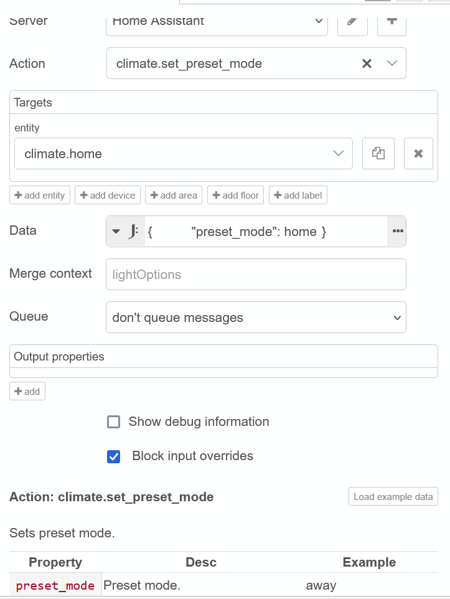Clear the climate.set_preset_mode action value
This screenshot has height=599, width=450.
coord(367,64)
